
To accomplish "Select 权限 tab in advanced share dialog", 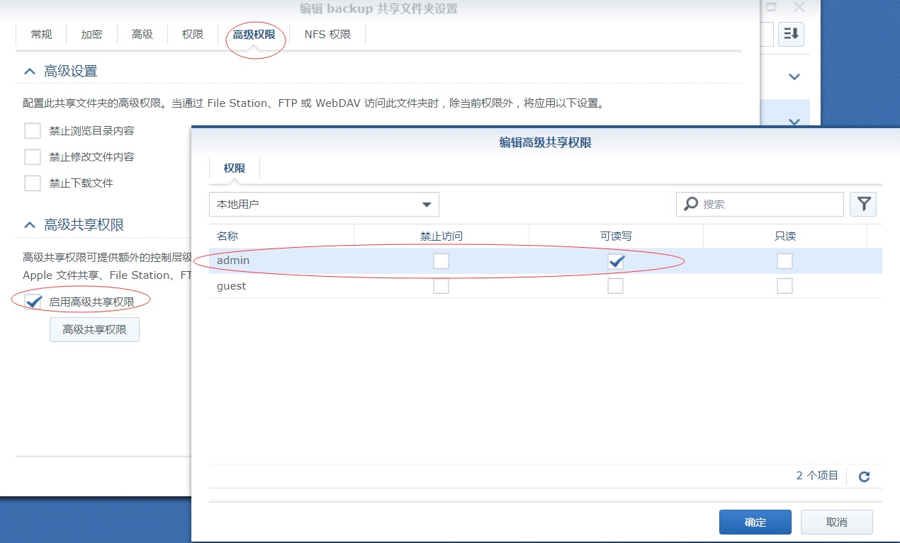I will tap(235, 168).
